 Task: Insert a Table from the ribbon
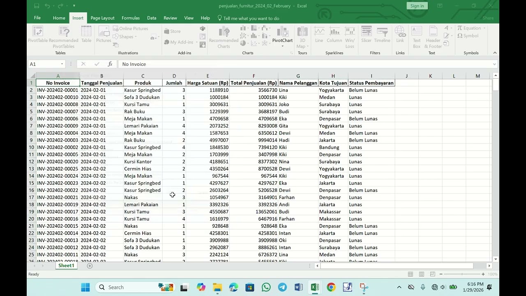click(x=86, y=35)
